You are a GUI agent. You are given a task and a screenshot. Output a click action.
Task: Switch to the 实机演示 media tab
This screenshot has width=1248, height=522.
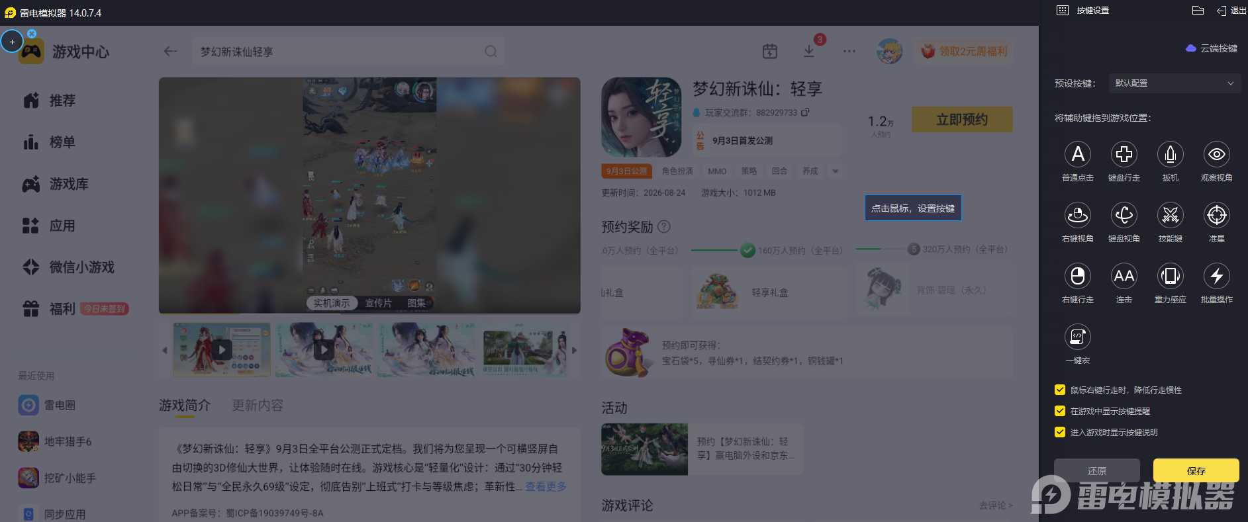click(332, 303)
